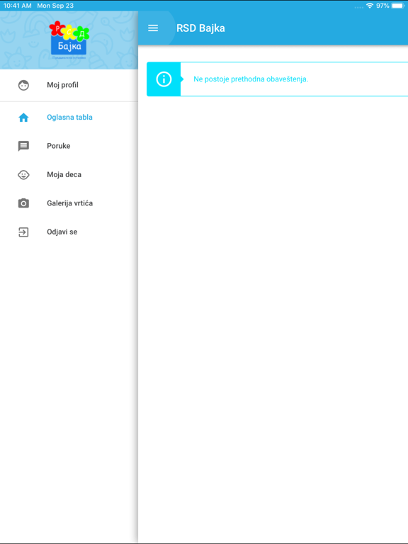Click the camera icon for Galerija vrtića

23,203
